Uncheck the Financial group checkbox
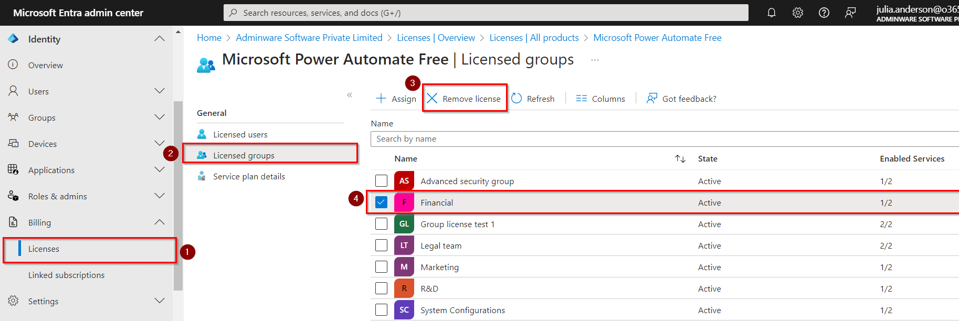The height and width of the screenshot is (321, 959). pos(382,202)
